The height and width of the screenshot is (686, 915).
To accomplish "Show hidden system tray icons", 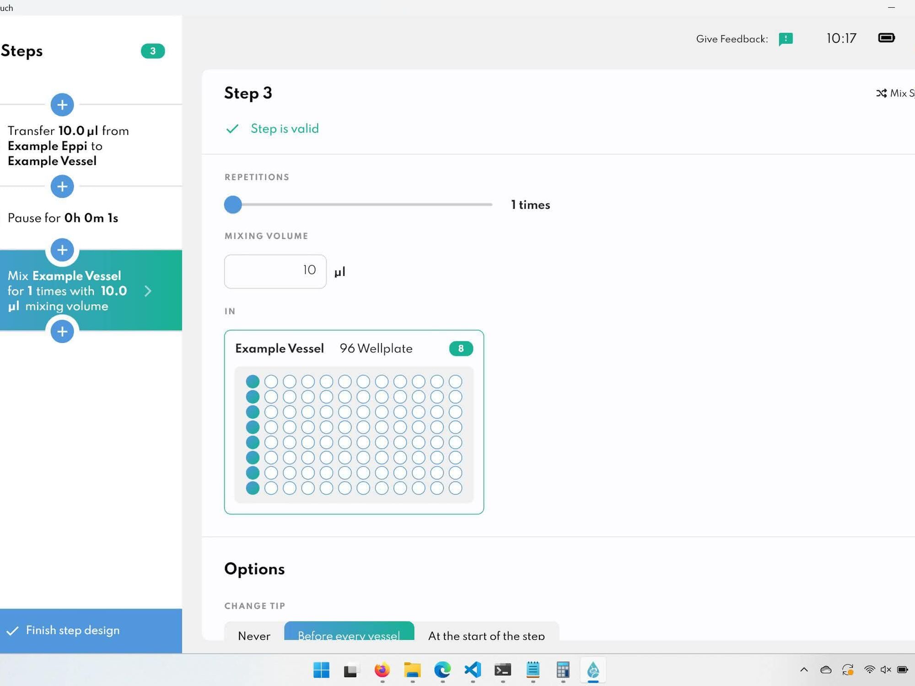I will coord(804,670).
